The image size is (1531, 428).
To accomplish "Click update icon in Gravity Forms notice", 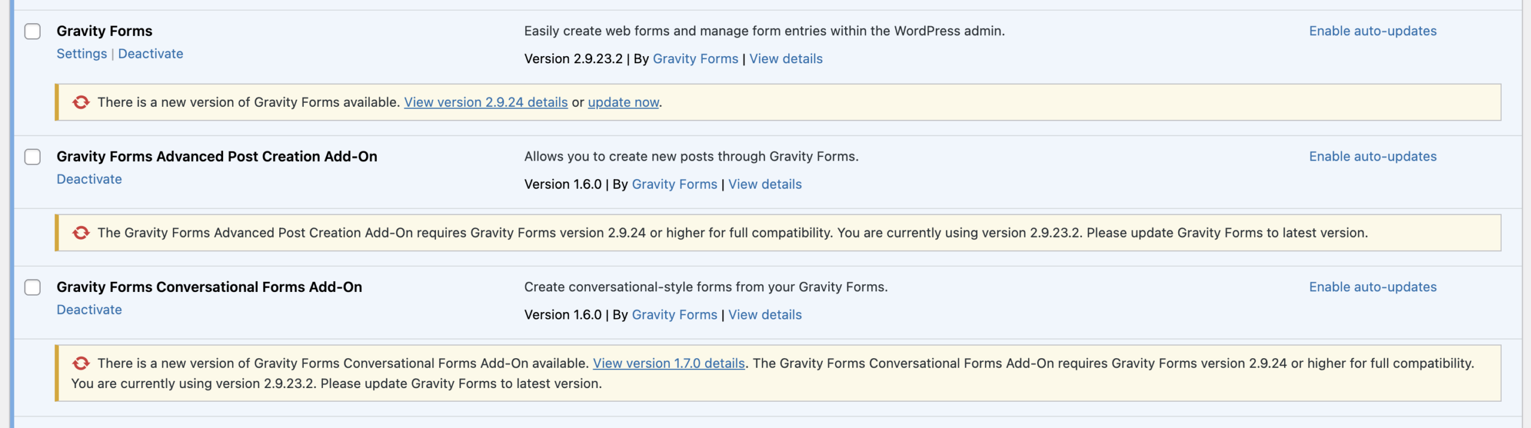I will [x=81, y=102].
